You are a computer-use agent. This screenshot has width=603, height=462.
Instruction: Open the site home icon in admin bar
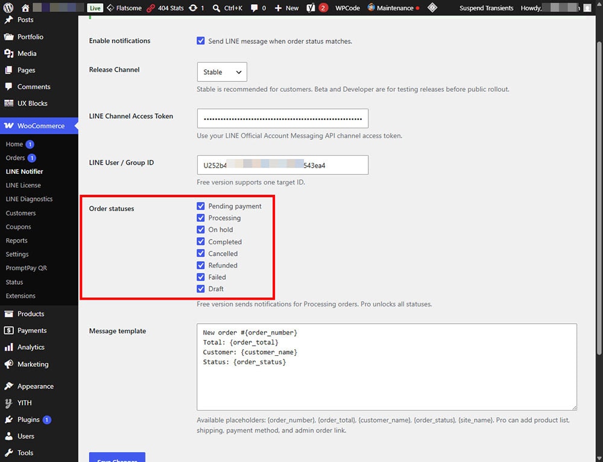[x=25, y=8]
